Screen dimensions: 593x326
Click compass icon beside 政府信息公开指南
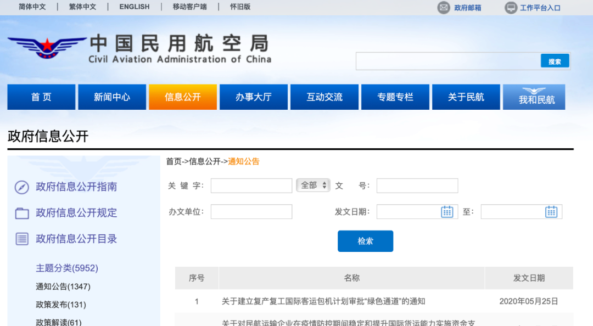tap(22, 187)
